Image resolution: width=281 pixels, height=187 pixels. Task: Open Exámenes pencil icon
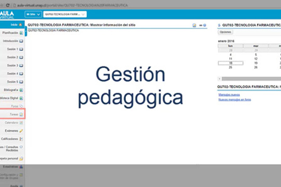tap(21, 131)
